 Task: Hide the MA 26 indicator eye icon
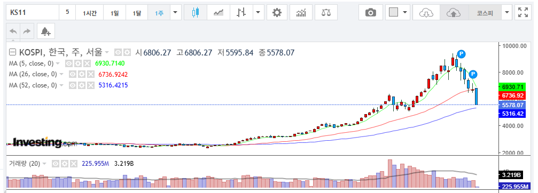73,74
